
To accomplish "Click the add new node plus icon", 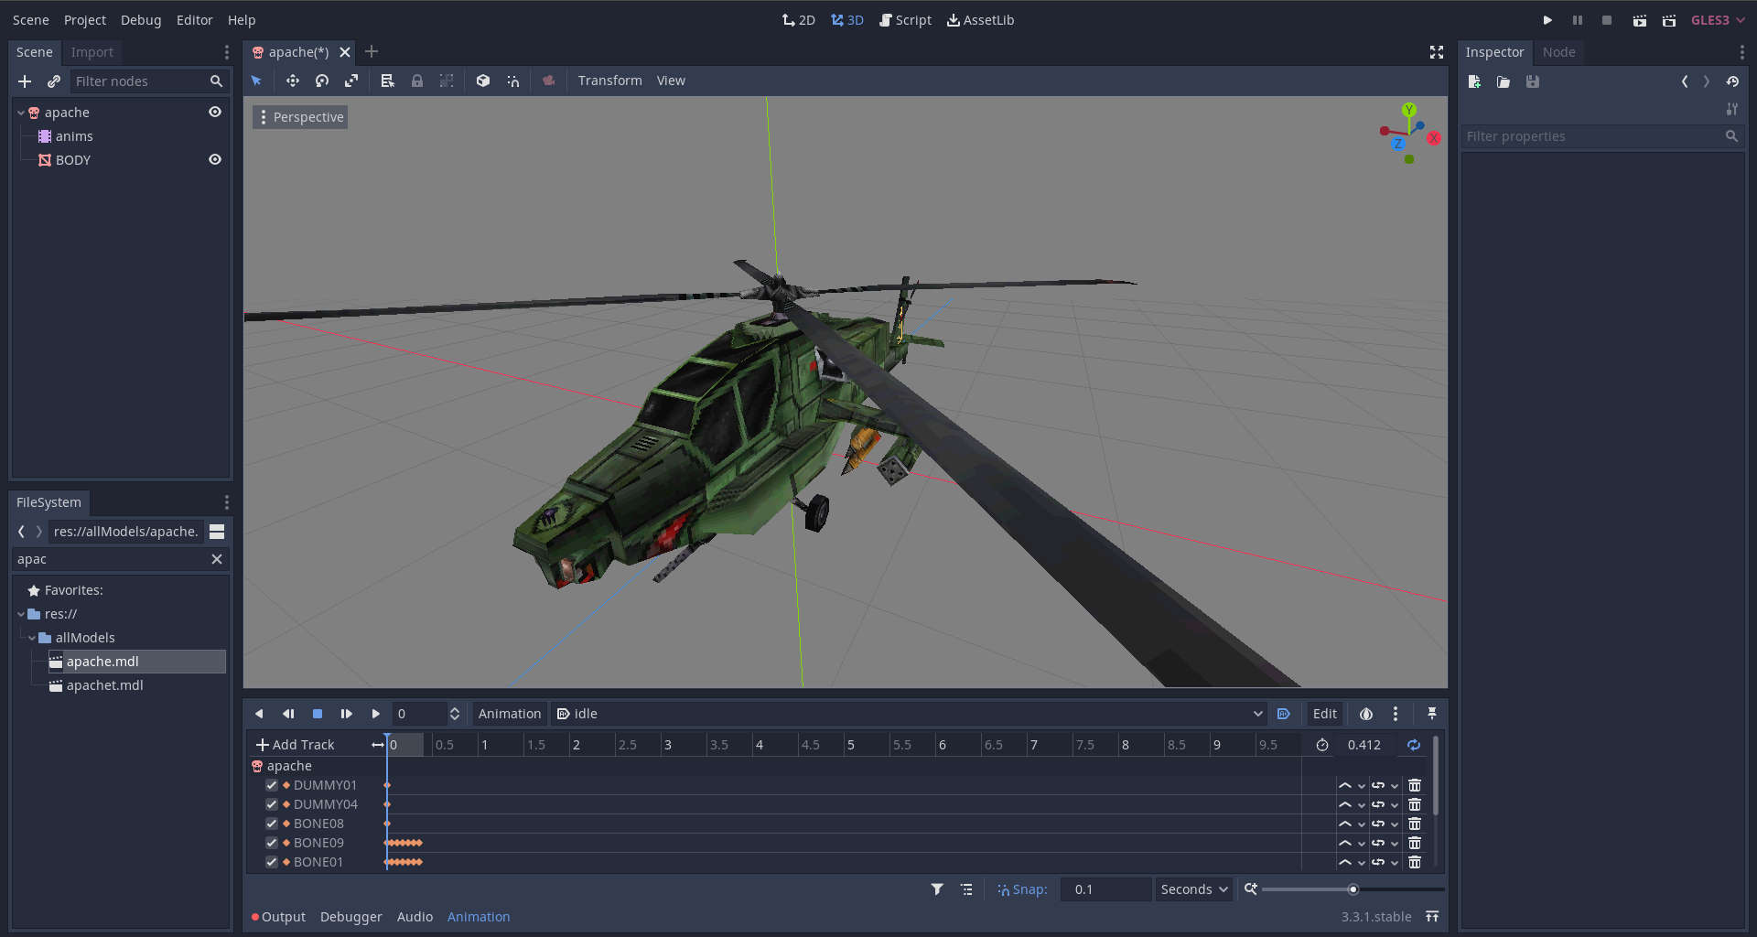I will click(25, 81).
